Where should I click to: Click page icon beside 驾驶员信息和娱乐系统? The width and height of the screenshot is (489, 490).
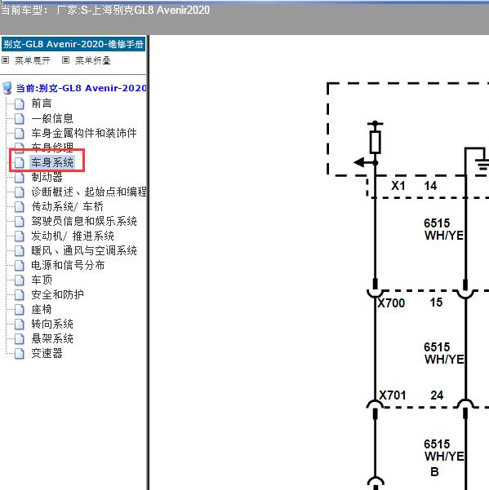pos(19,222)
